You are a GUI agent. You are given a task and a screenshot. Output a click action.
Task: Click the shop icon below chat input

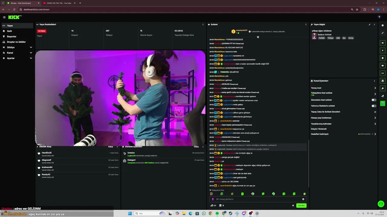click(x=220, y=206)
